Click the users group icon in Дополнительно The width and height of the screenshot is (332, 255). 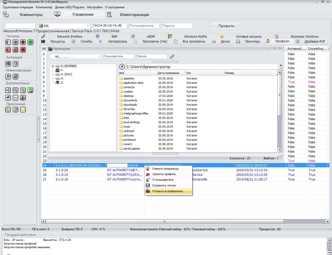click(23, 97)
